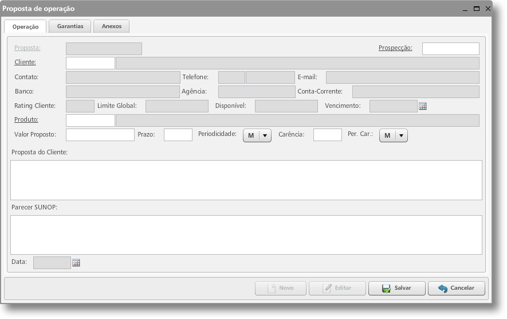
Task: Click the Vencimento date field
Action: coord(394,106)
